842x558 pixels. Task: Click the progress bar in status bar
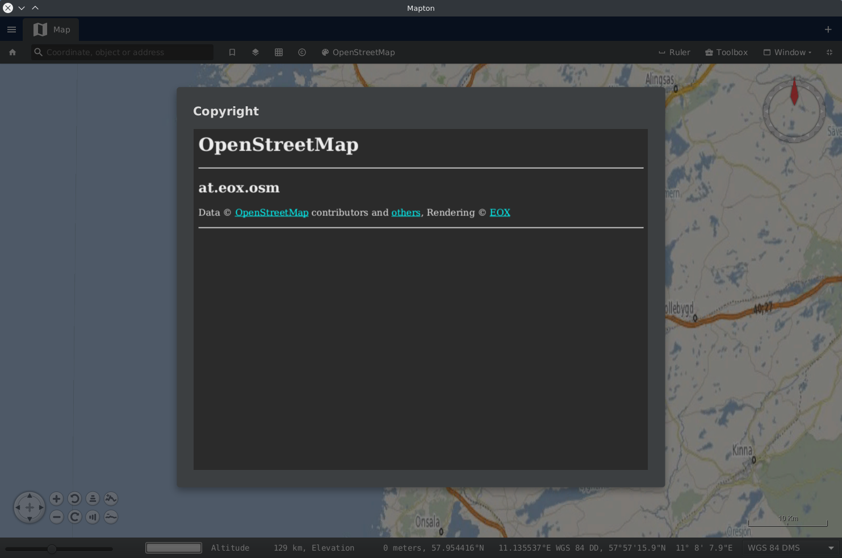[174, 548]
